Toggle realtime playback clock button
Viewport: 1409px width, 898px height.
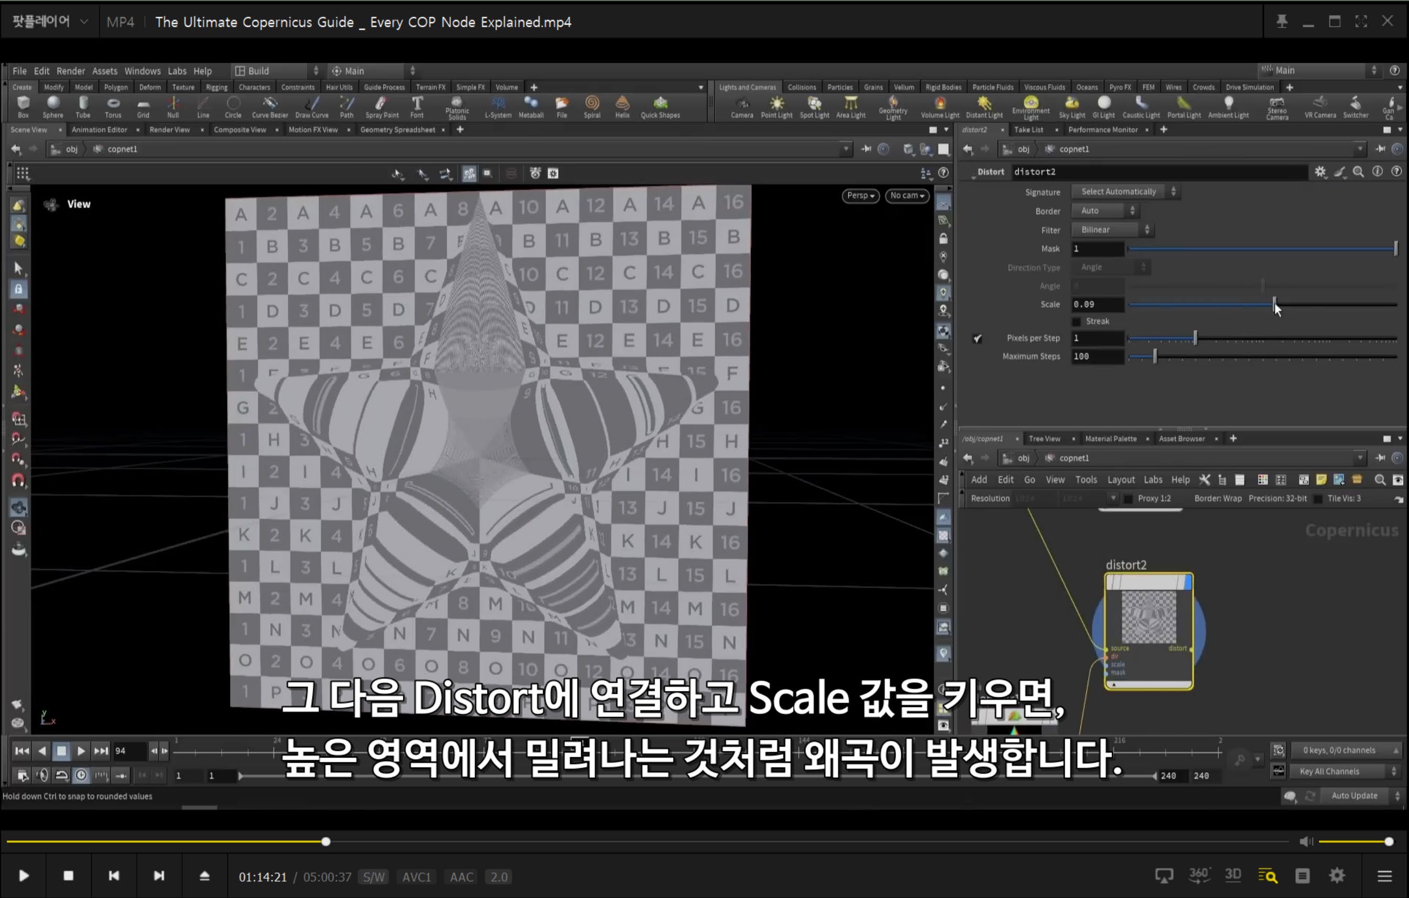coord(81,775)
